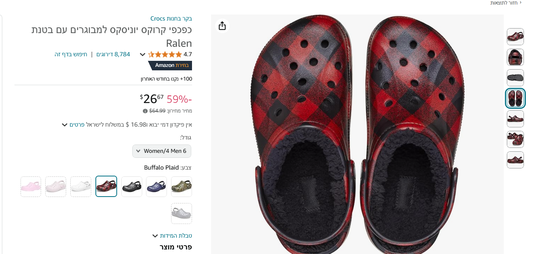Click the search this page link
538x254 pixels.
pyautogui.click(x=71, y=54)
